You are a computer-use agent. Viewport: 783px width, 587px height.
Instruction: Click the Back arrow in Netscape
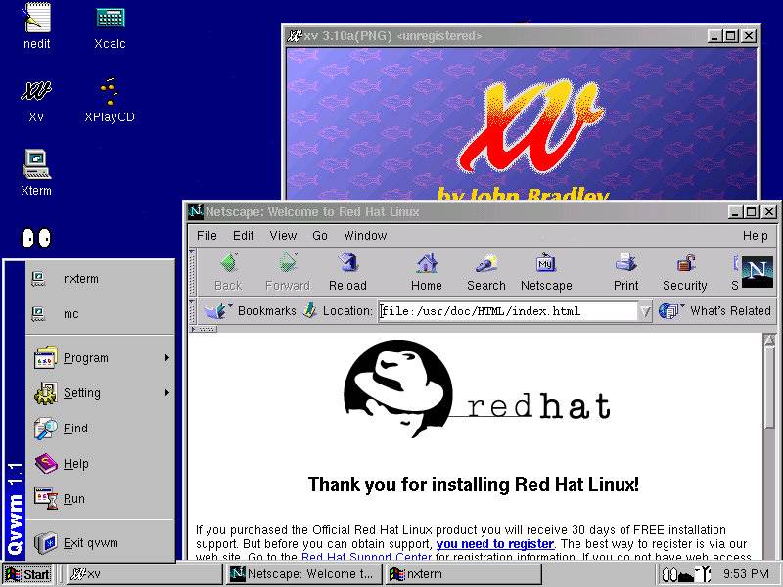[228, 273]
